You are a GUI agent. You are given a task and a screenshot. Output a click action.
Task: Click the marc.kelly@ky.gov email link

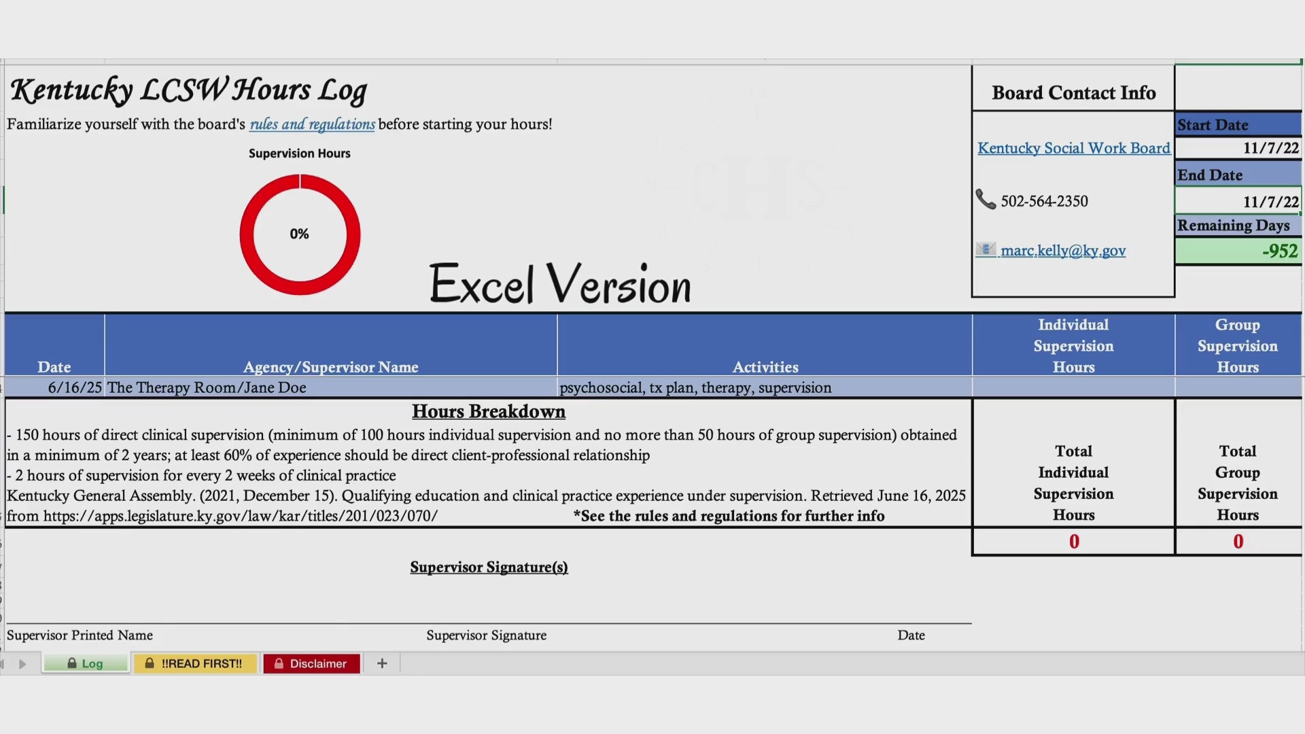[x=1063, y=251]
